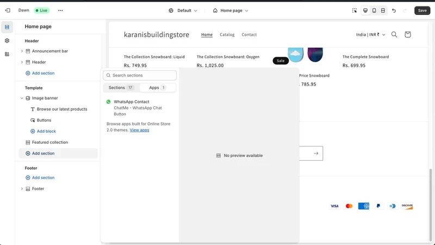Click the WhatsApp Contact app icon

(108, 102)
